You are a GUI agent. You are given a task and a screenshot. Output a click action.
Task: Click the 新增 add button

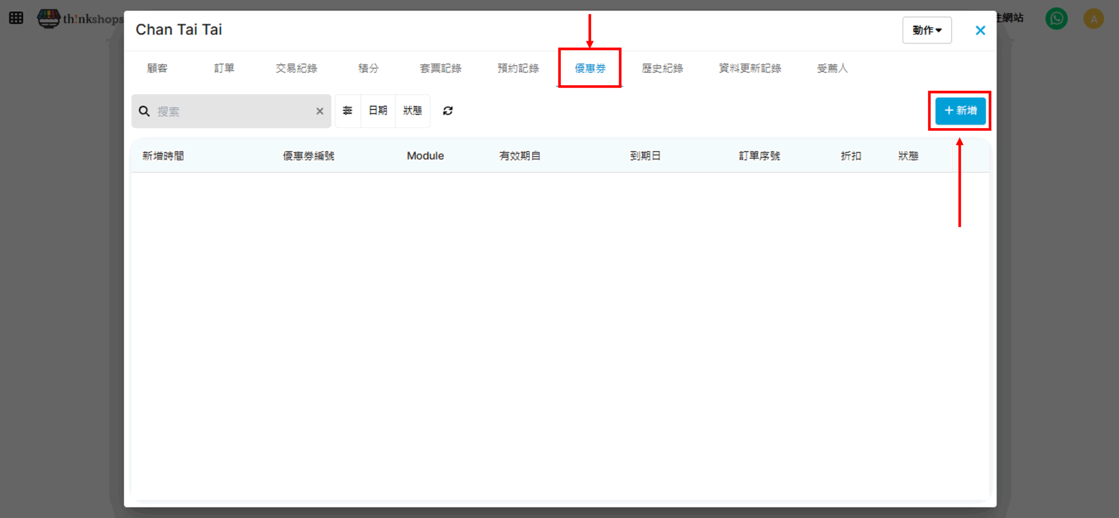960,111
